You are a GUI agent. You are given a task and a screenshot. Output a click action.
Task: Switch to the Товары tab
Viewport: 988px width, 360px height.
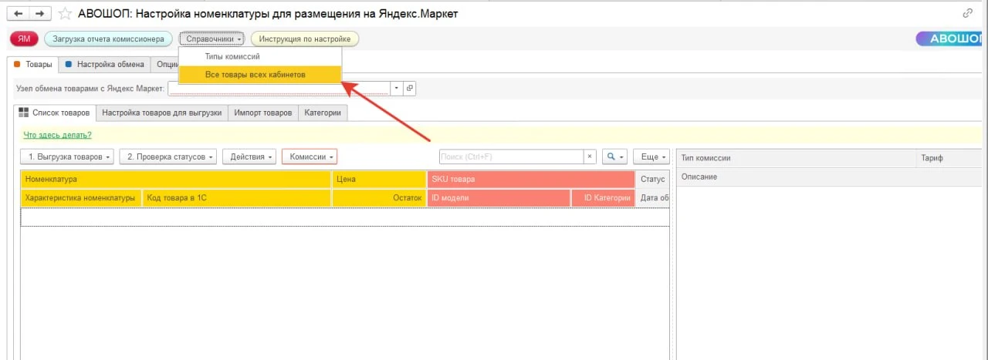[x=32, y=65]
